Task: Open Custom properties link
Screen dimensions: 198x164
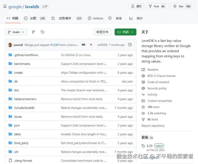Action: [160, 101]
